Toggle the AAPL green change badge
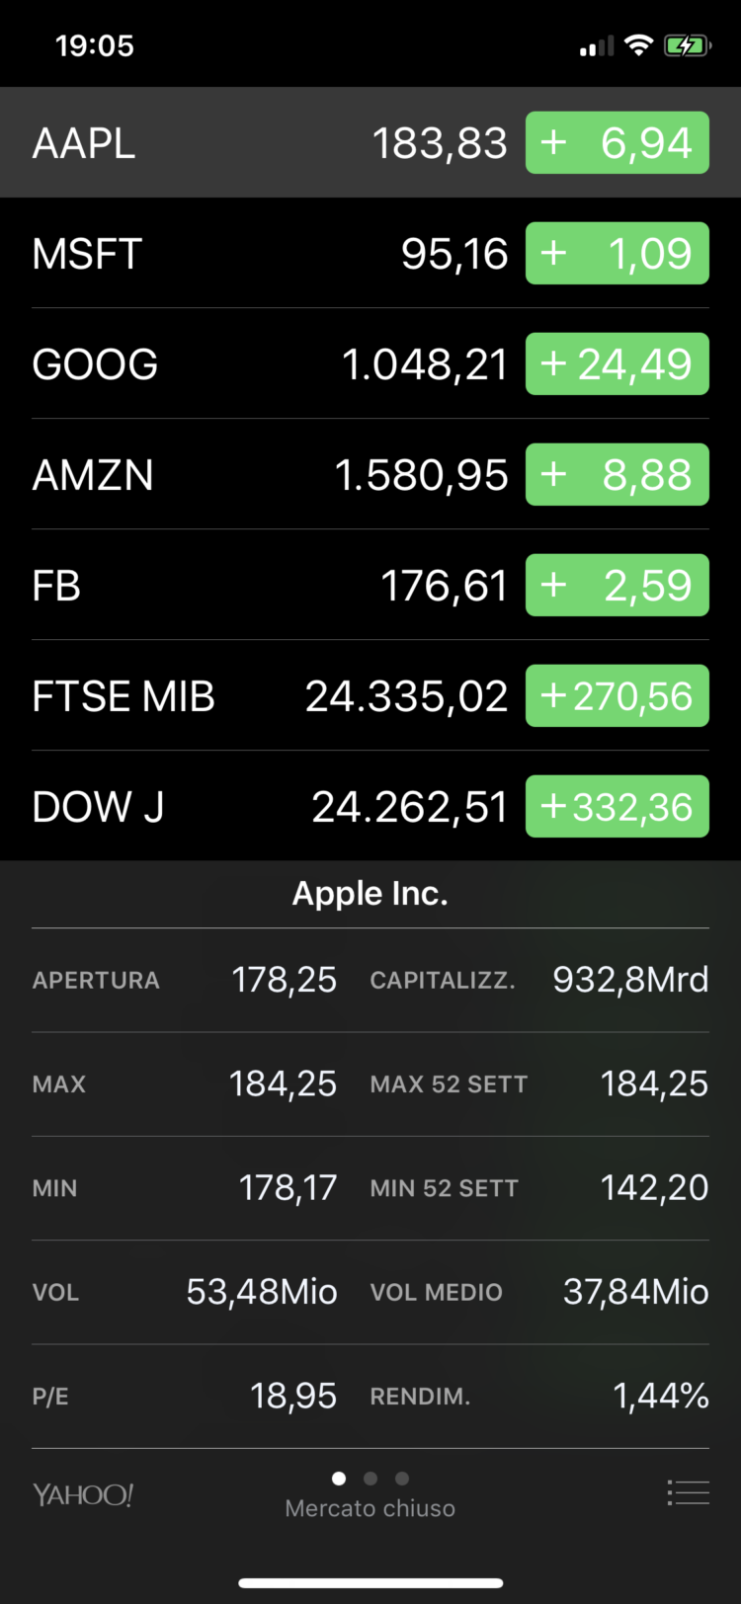 tap(617, 143)
